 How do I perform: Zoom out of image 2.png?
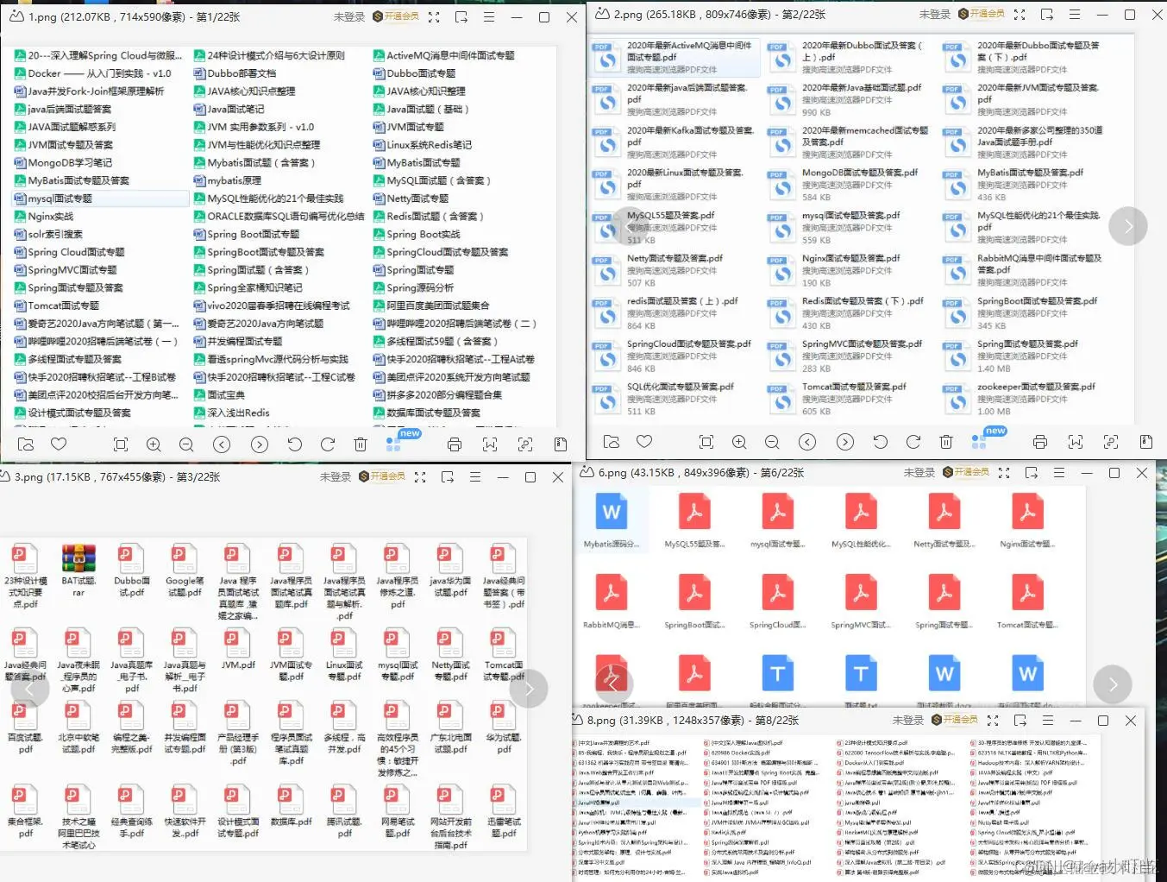772,442
